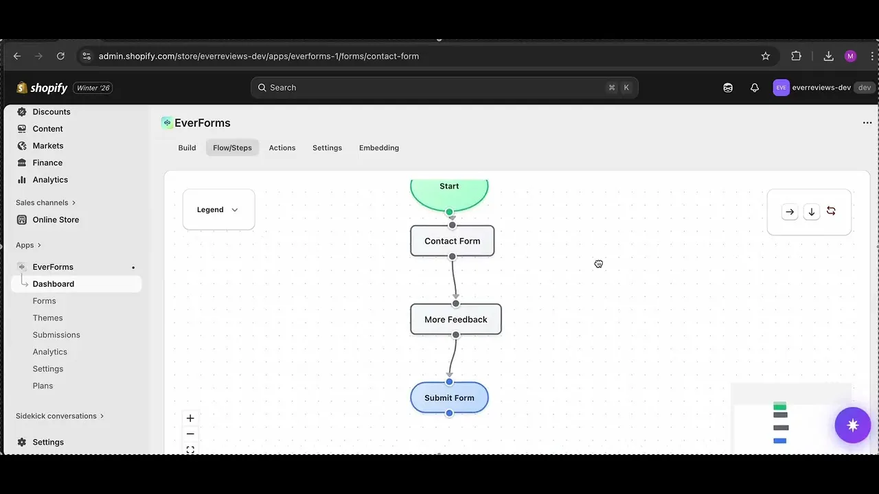The width and height of the screenshot is (879, 494).
Task: Expand Sidekick conversations
Action: click(60, 416)
